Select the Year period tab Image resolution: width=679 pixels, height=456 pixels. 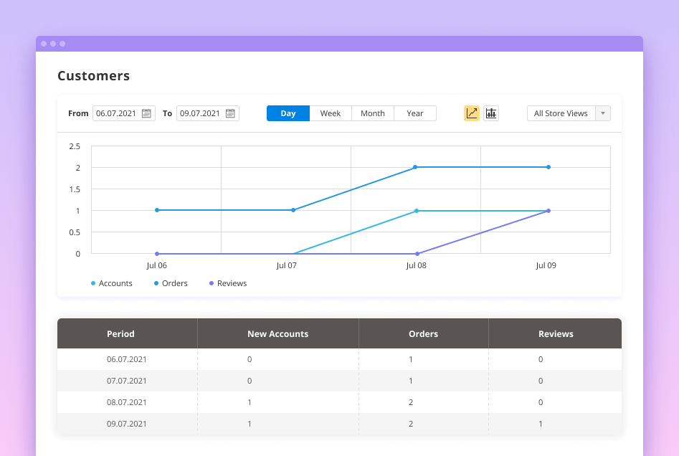(415, 113)
